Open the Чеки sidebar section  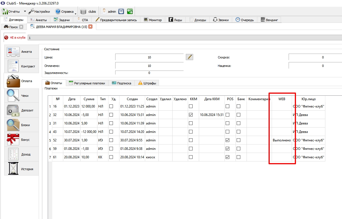tap(21, 96)
